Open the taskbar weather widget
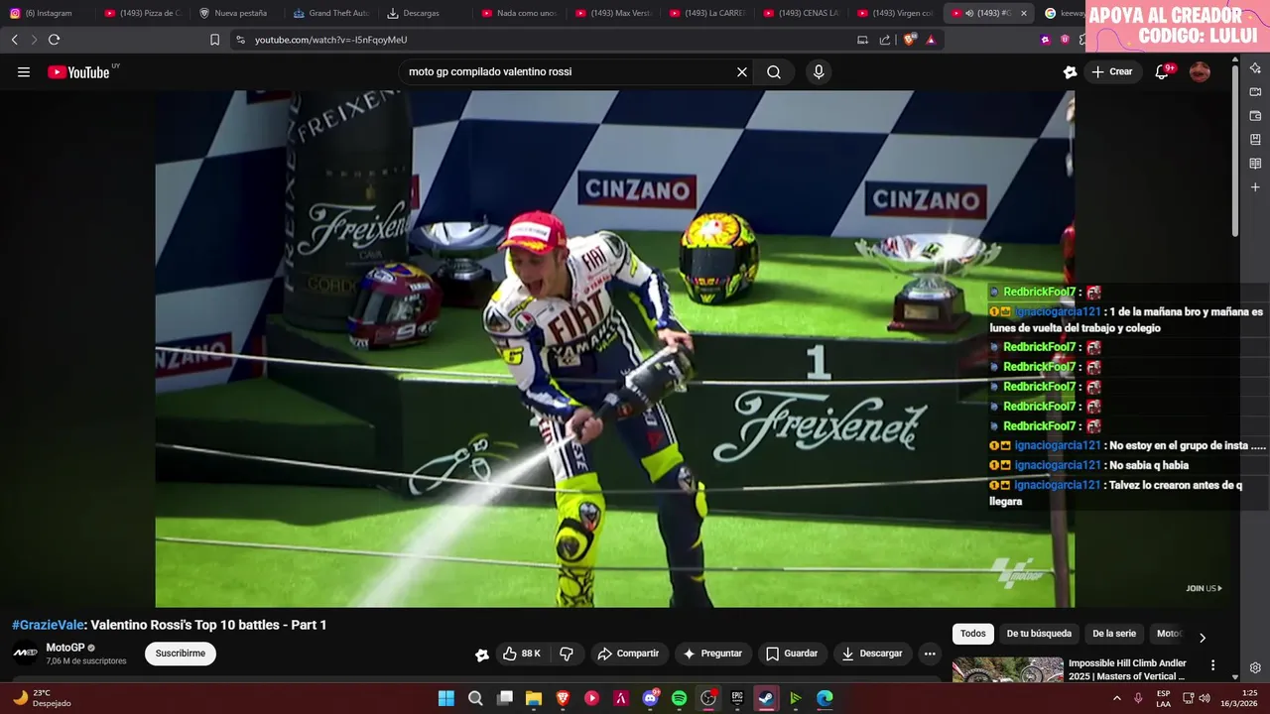This screenshot has height=714, width=1270. coord(42,698)
